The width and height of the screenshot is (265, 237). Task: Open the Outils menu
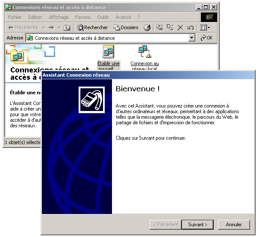[x=103, y=17]
